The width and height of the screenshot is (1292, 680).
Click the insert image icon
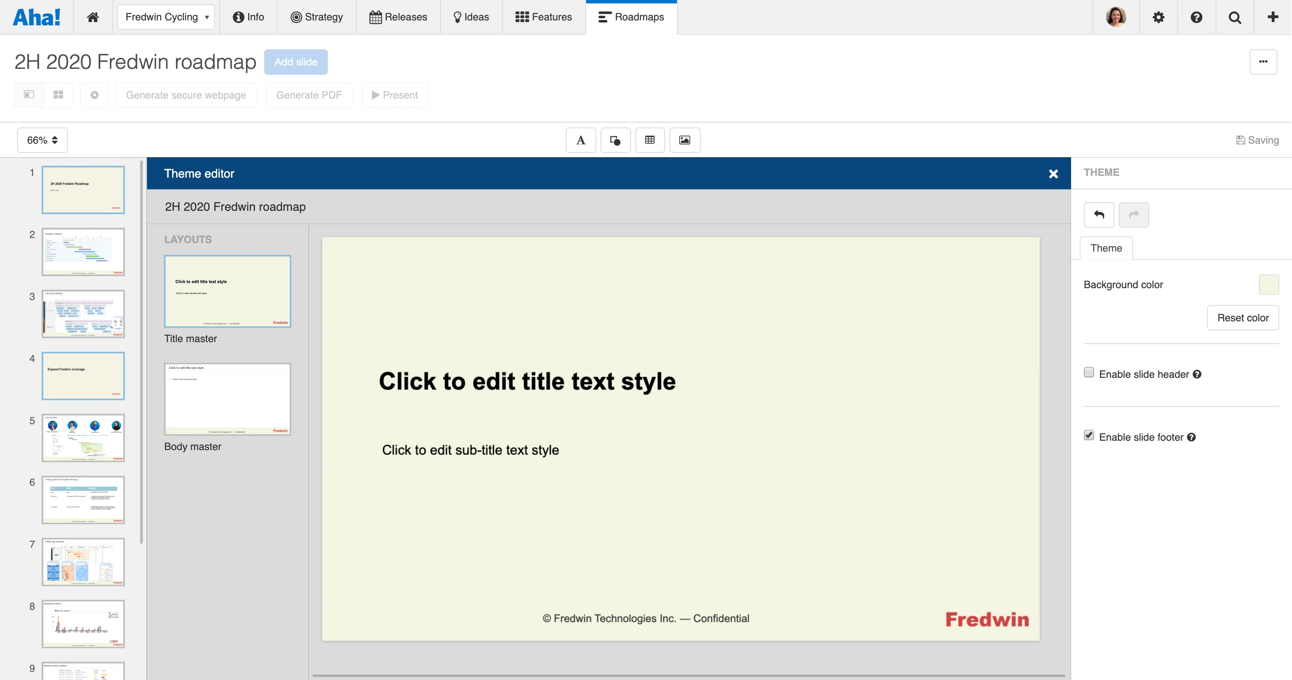click(x=685, y=140)
